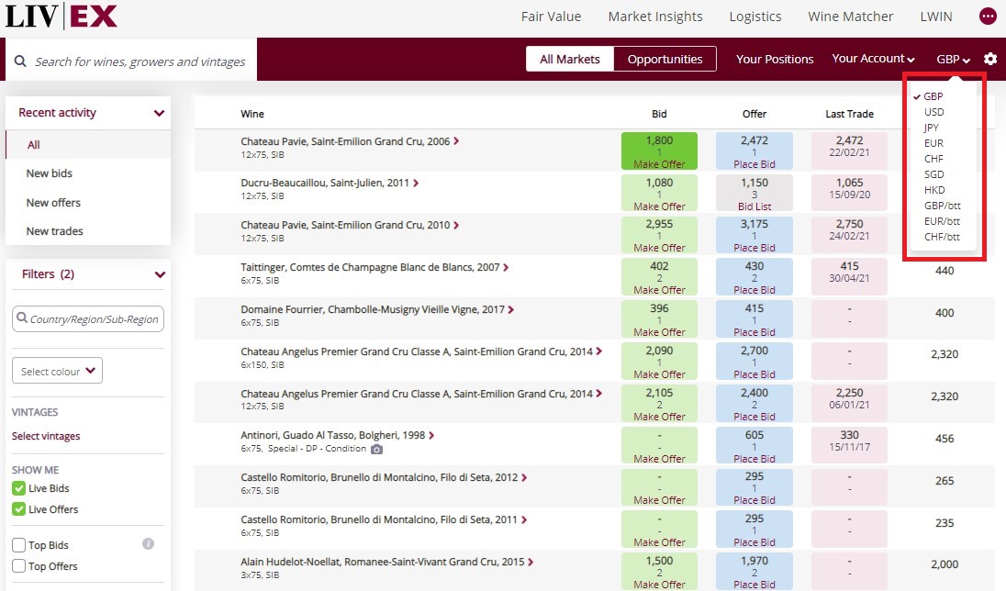Open the three-dots profile menu icon

pos(988,16)
